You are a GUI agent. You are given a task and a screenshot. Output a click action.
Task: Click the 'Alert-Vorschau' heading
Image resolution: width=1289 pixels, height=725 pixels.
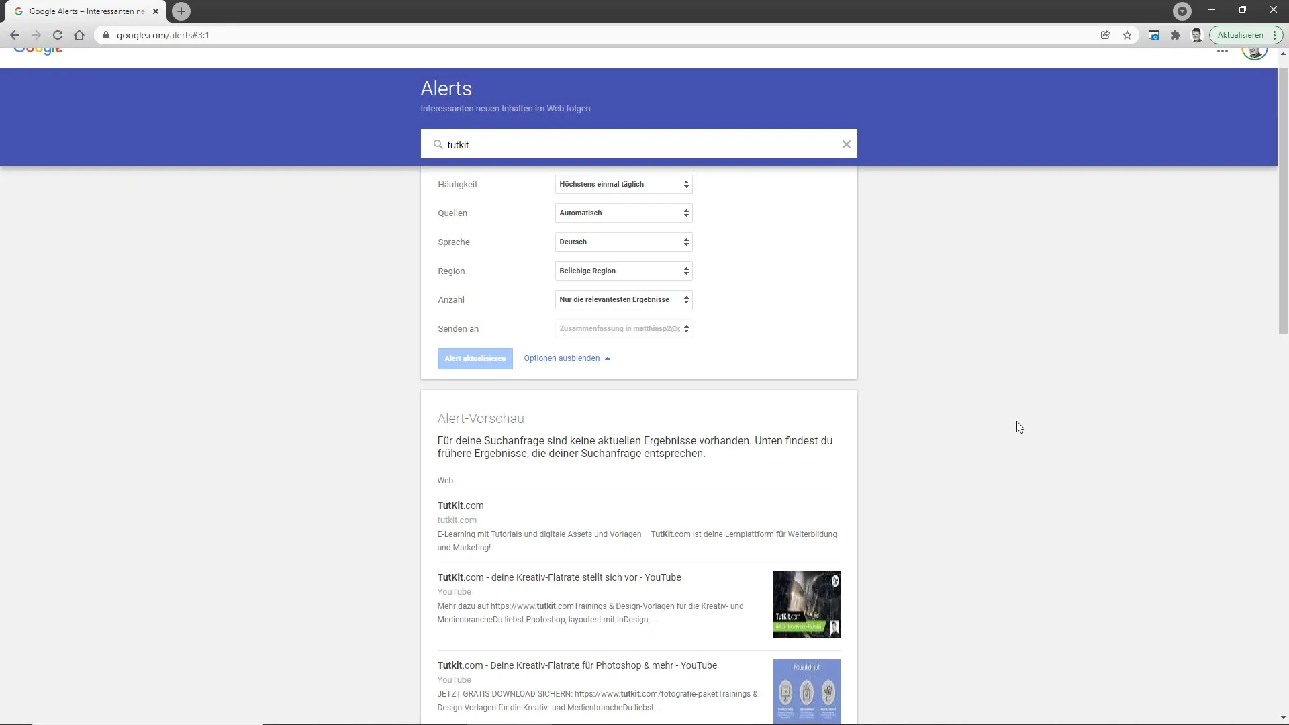click(x=481, y=418)
